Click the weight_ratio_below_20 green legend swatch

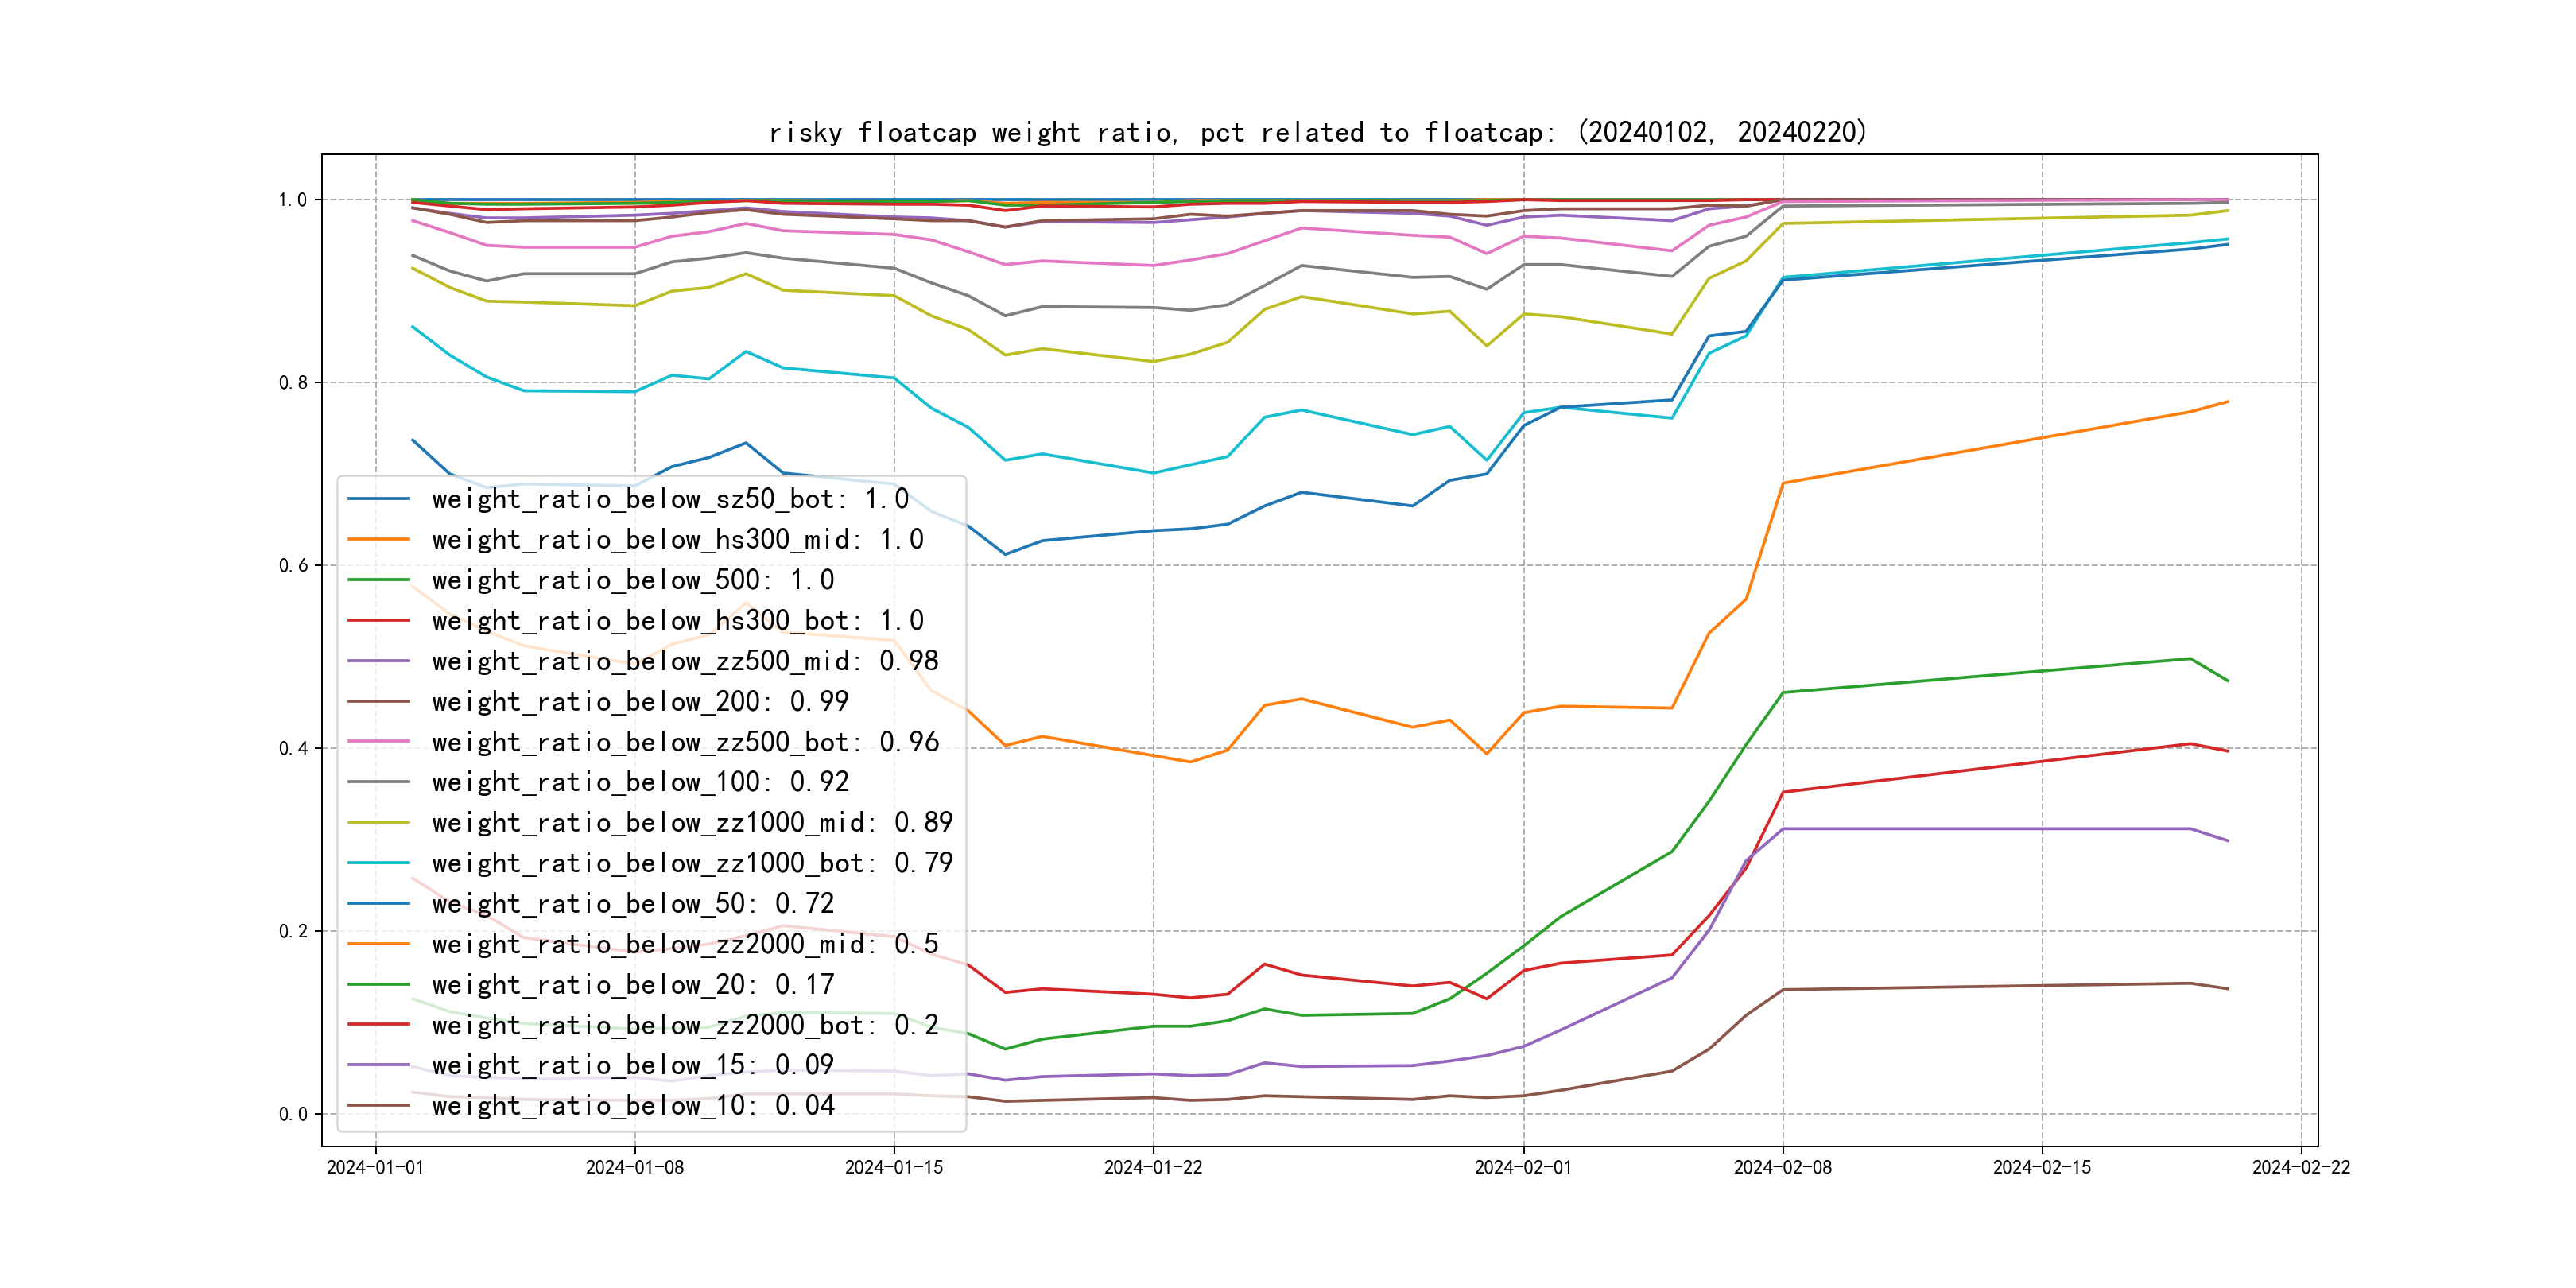[378, 985]
